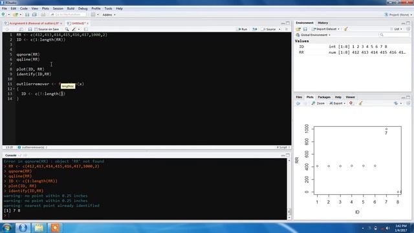This screenshot has height=233, width=414.
Task: Refresh the Environment pane icon
Action: (x=408, y=29)
